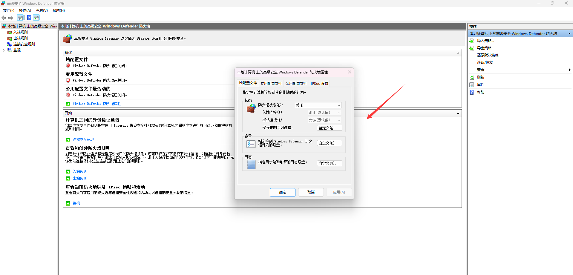Click 导出策略 in the actions pane
Screen dimensions: 573x275
(485, 48)
